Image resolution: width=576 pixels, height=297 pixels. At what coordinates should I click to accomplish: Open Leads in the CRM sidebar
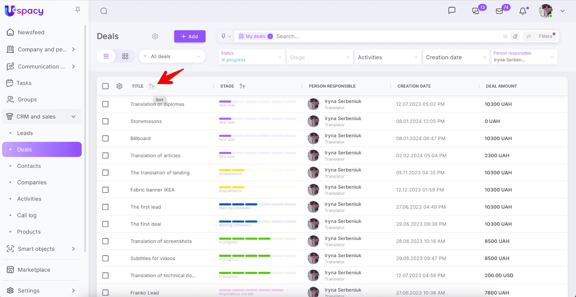tap(25, 133)
